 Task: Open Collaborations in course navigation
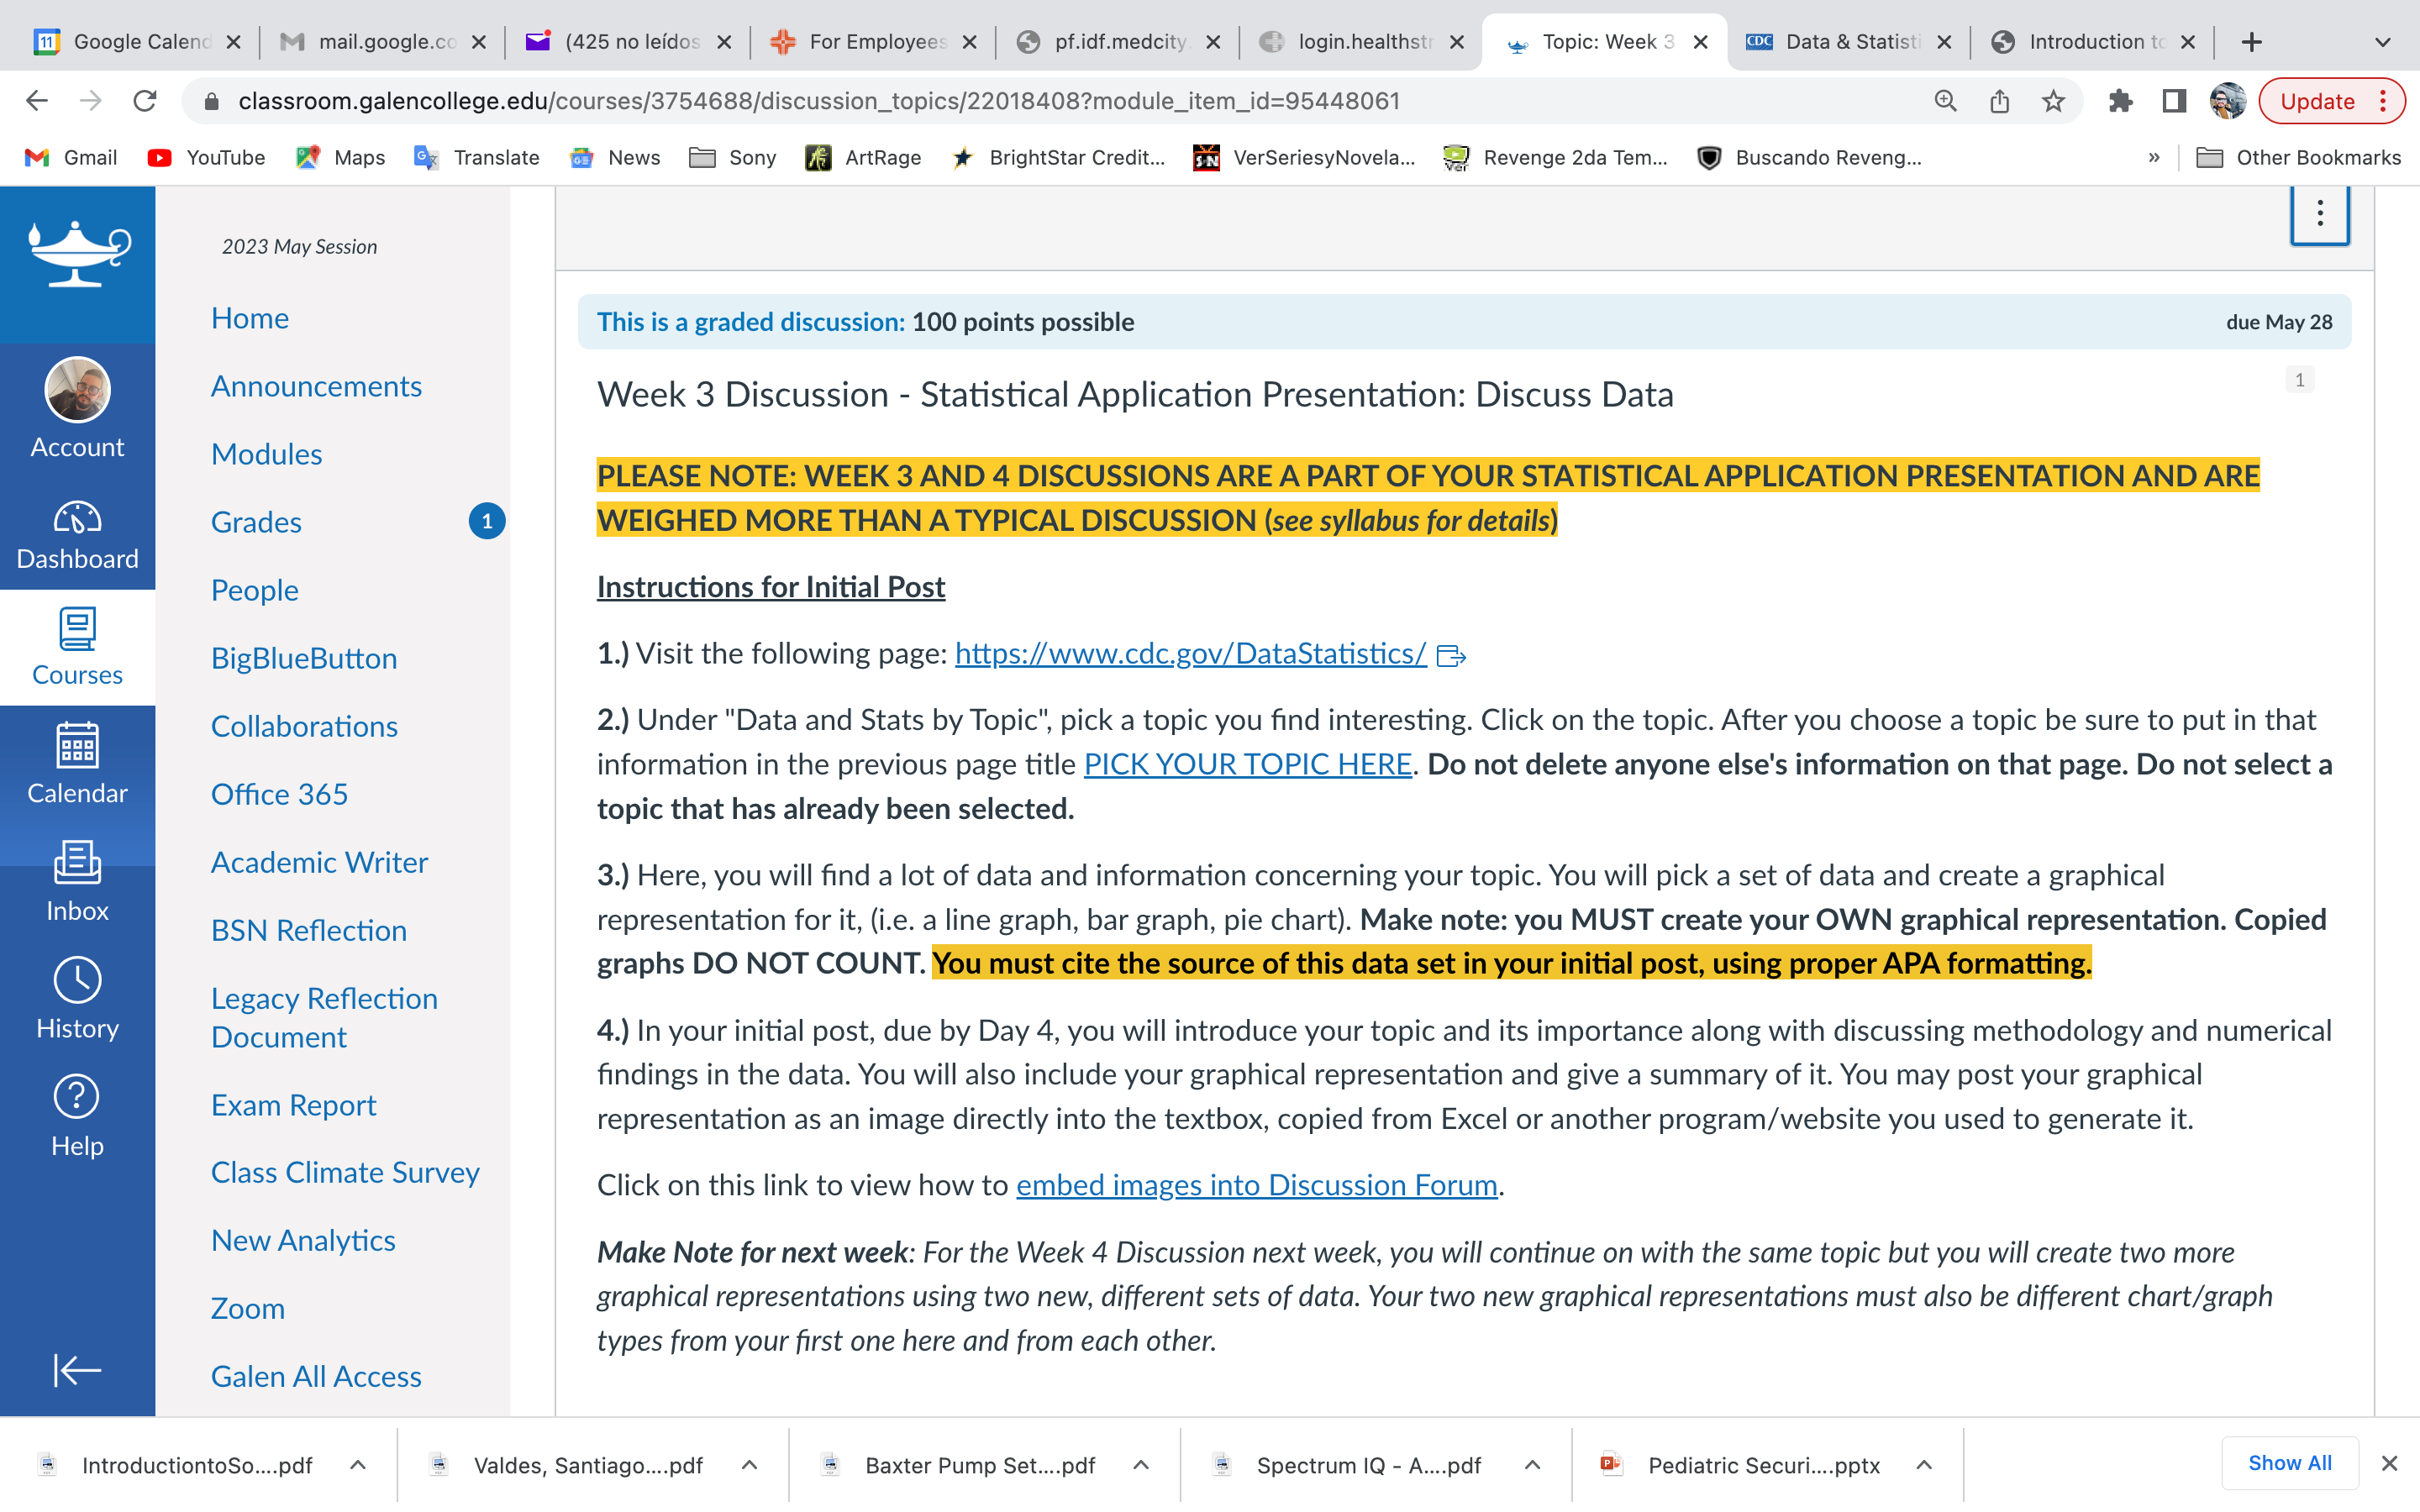pyautogui.click(x=304, y=726)
